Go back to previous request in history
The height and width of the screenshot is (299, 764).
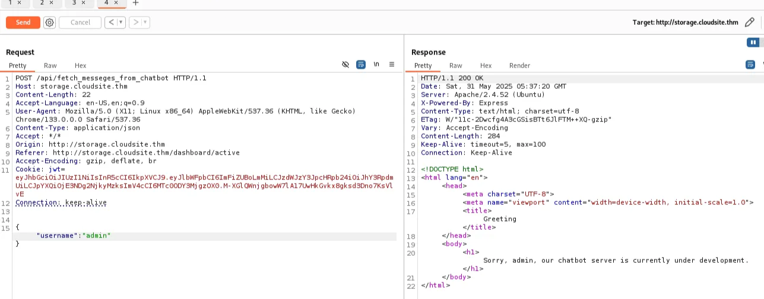[111, 22]
